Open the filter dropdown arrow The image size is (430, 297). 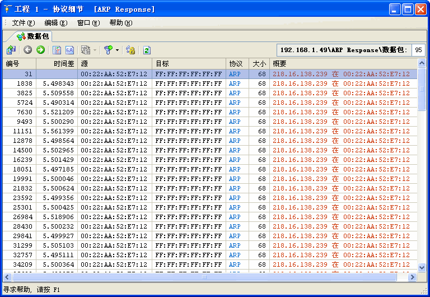click(x=118, y=50)
